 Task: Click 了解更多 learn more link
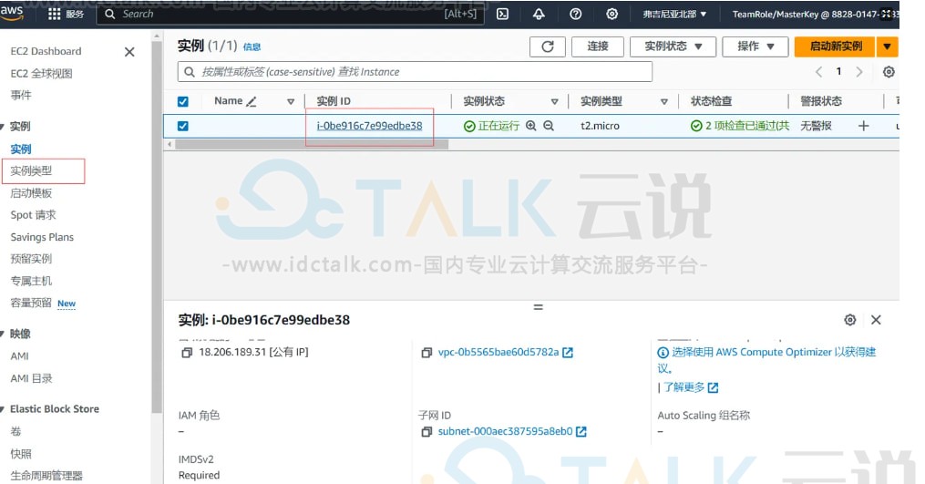click(x=684, y=387)
